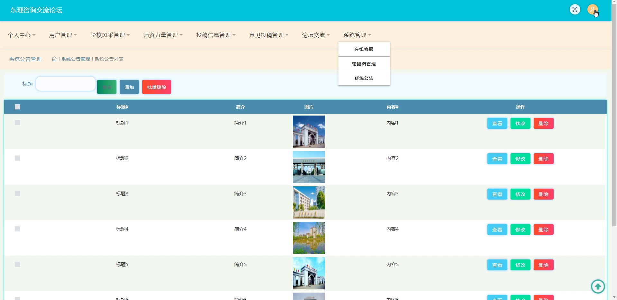Expand the 学校风采管理 dropdown menu
This screenshot has height=300, width=617.
pyautogui.click(x=110, y=35)
